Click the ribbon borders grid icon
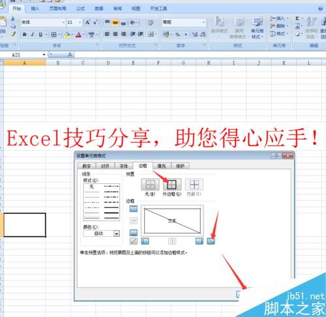Screen dimensions: 326x317 point(53,35)
